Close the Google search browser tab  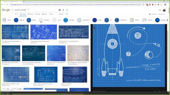pyautogui.click(x=20, y=2)
